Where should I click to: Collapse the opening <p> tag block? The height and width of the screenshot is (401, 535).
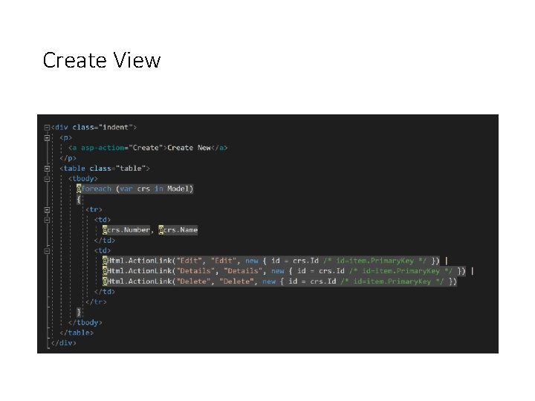pos(47,138)
